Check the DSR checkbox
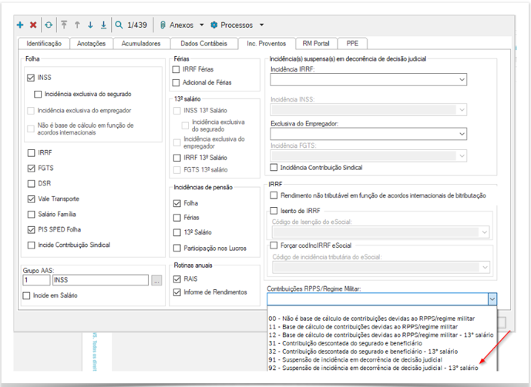The image size is (531, 387). (x=31, y=184)
